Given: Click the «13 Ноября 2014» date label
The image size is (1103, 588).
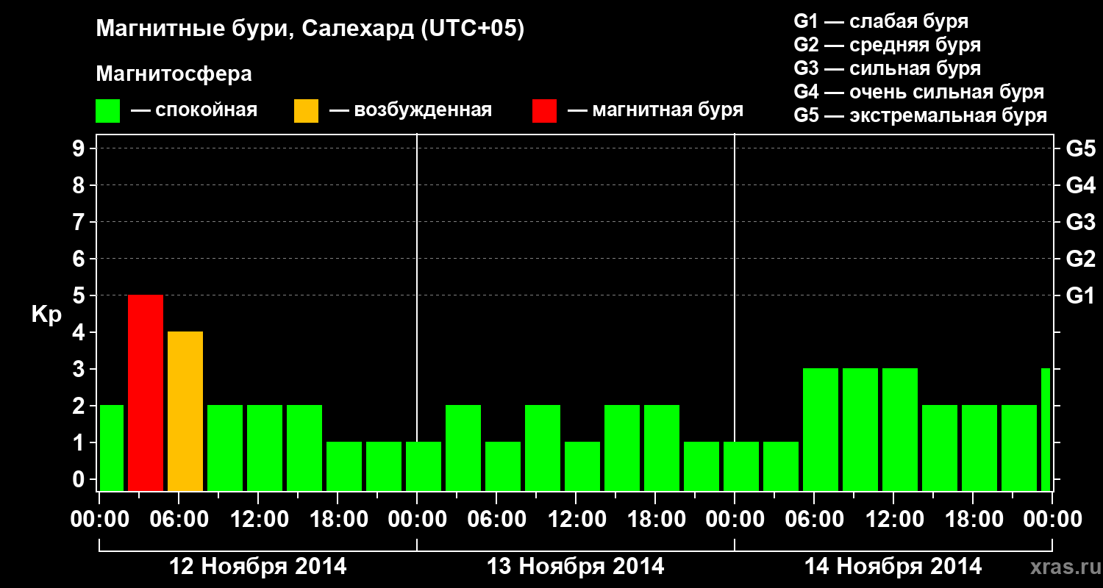Looking at the screenshot, I should 576,567.
